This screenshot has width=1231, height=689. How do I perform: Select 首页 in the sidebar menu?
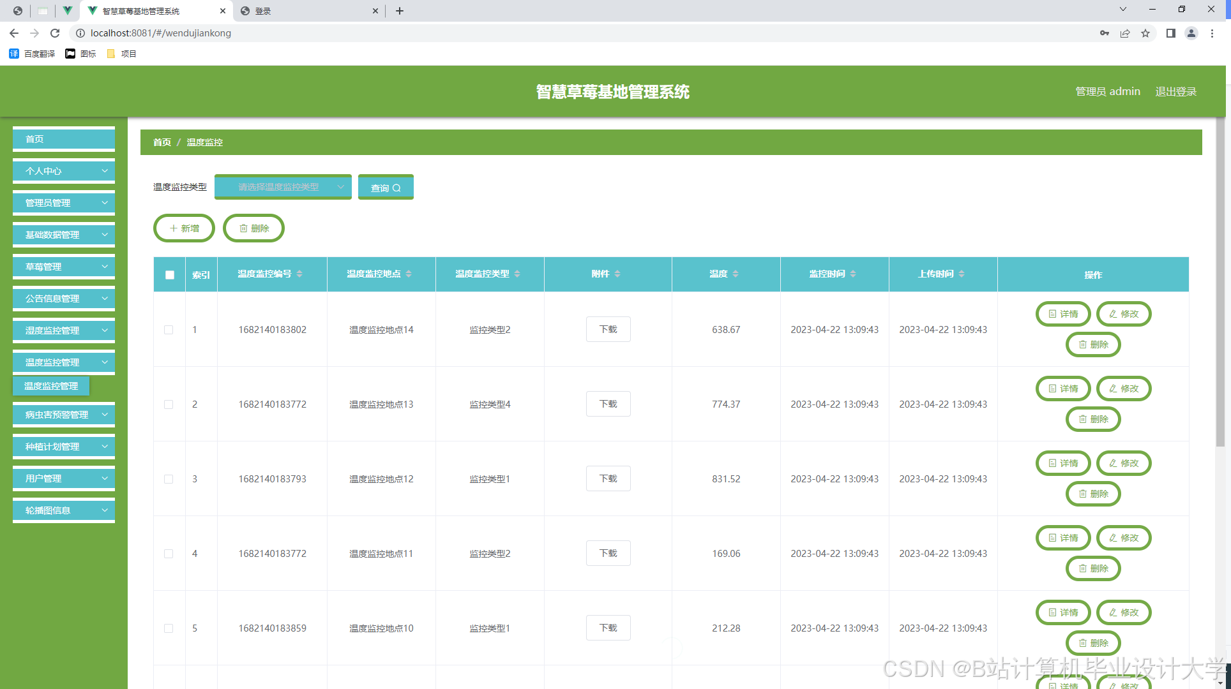click(64, 139)
